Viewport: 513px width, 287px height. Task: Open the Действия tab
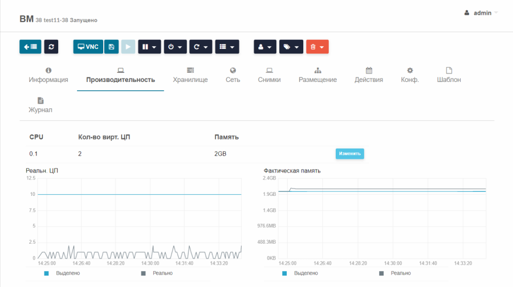369,76
